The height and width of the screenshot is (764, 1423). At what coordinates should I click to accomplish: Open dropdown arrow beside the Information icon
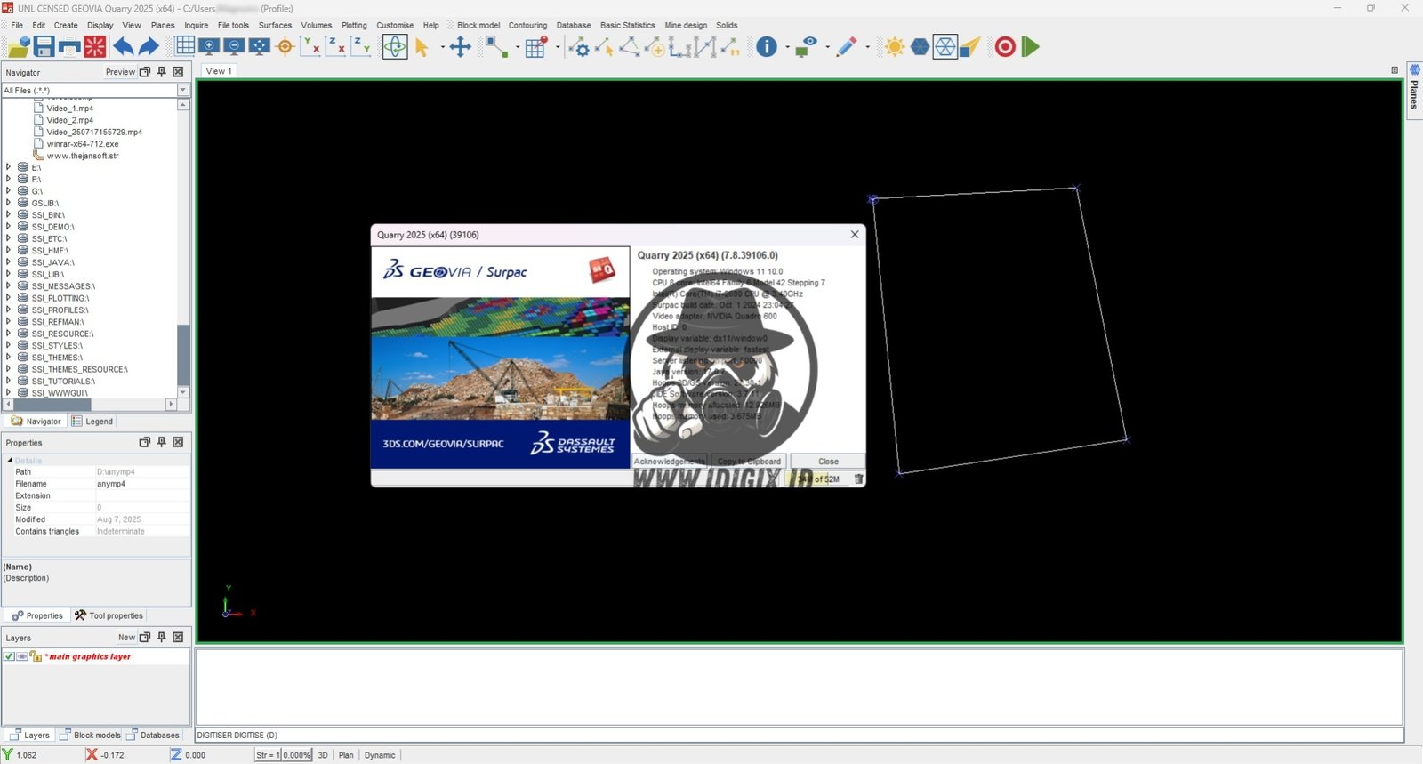(x=787, y=47)
